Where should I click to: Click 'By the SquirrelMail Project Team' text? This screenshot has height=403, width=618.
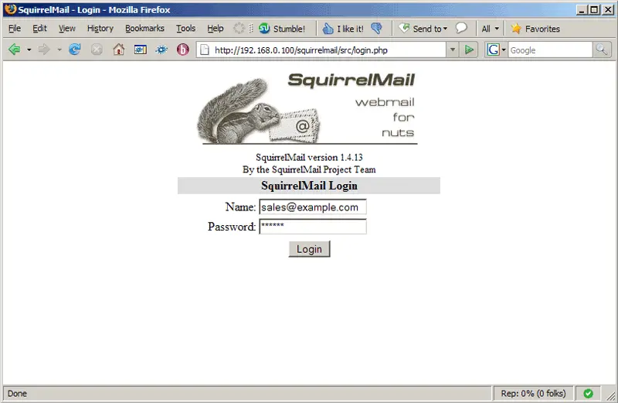309,169
